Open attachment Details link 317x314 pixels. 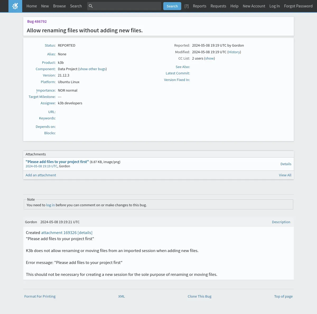click(x=286, y=164)
